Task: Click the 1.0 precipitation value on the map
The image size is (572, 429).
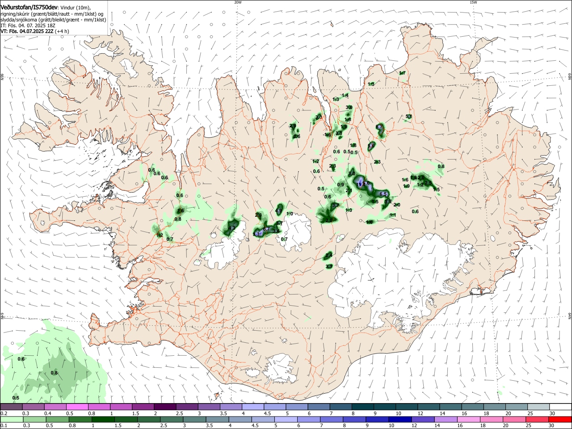Action: pos(290,214)
